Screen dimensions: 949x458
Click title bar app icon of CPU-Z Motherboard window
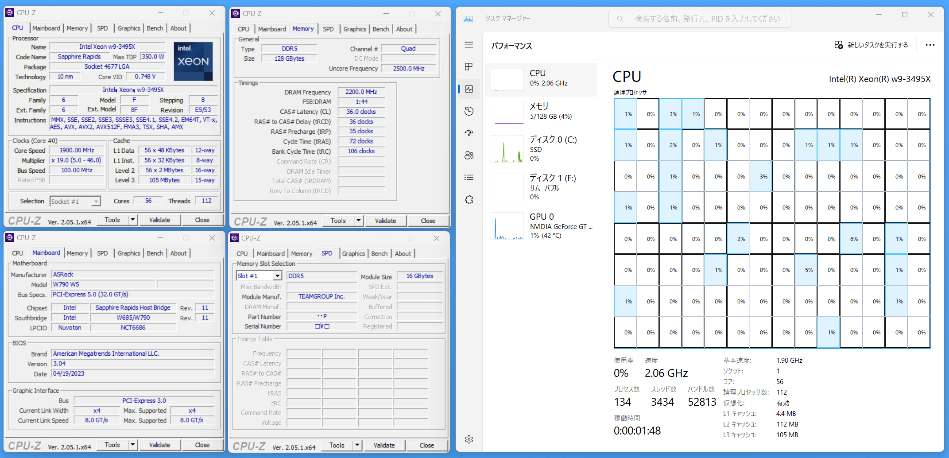(10, 238)
